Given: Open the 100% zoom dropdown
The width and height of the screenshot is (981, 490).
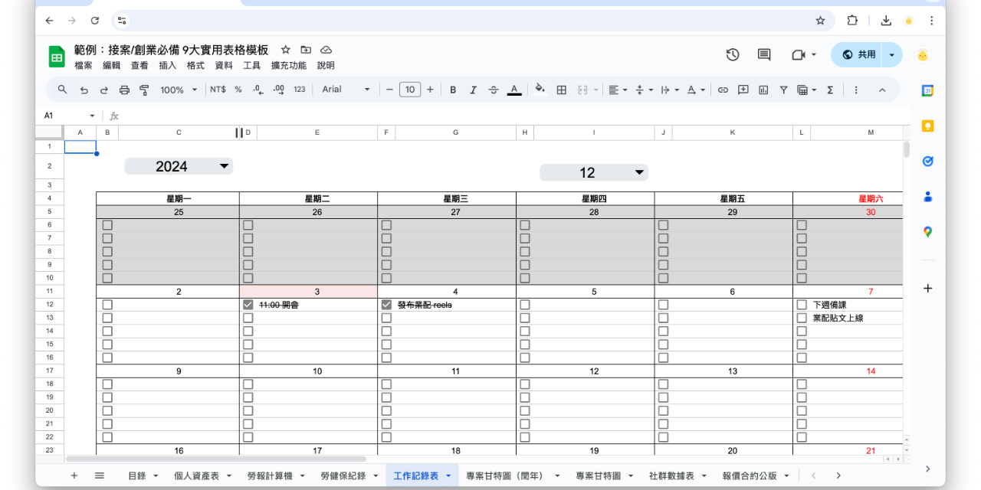Looking at the screenshot, I should click(179, 90).
